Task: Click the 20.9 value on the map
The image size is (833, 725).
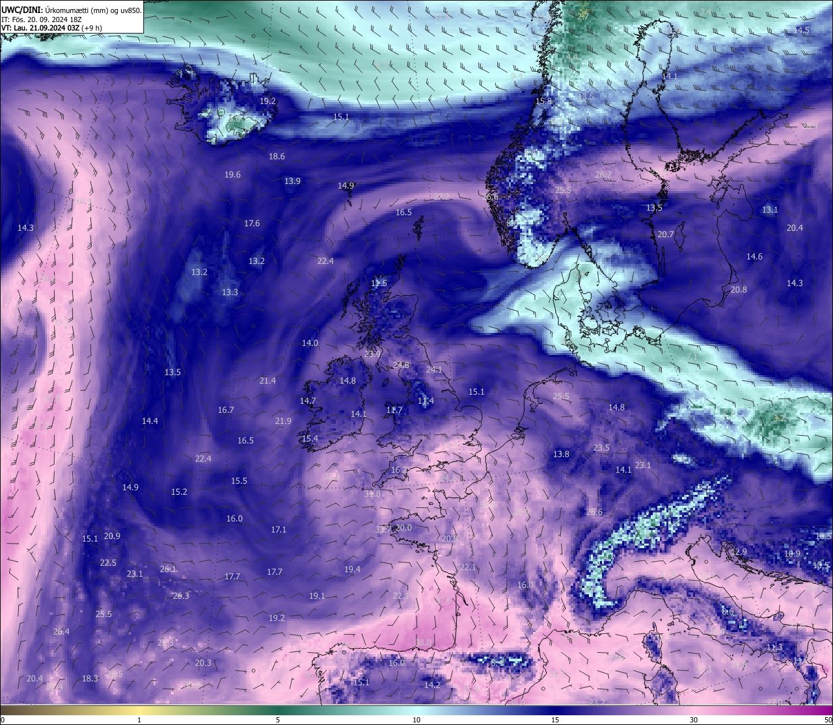Action: 112,536
